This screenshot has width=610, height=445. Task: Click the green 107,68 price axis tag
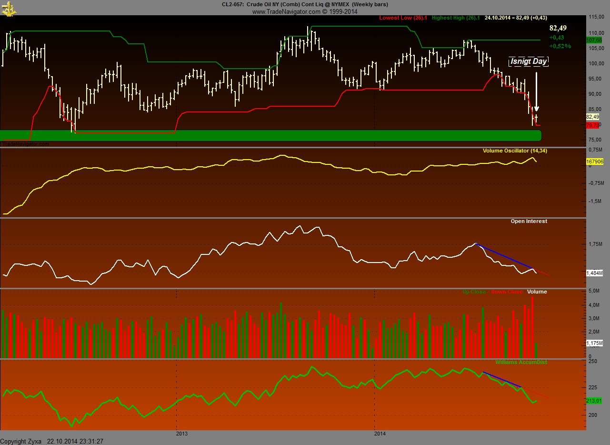tap(595, 40)
